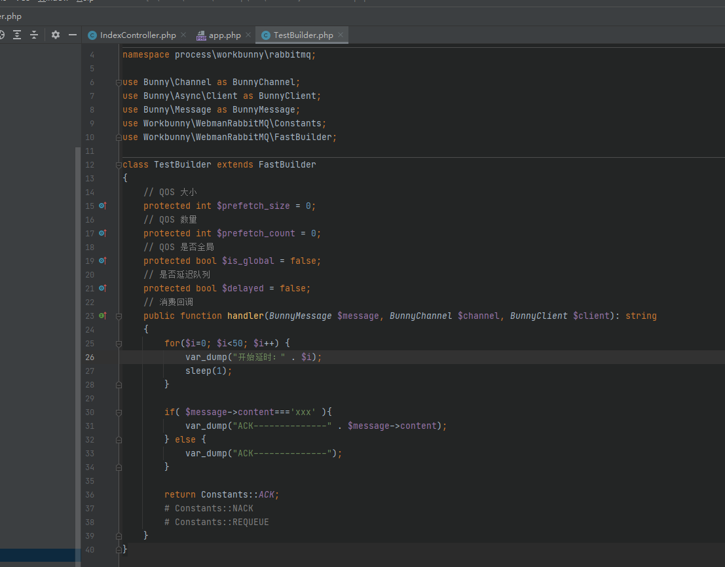Click the "else" keyword on line 32
The width and height of the screenshot is (725, 567).
185,439
